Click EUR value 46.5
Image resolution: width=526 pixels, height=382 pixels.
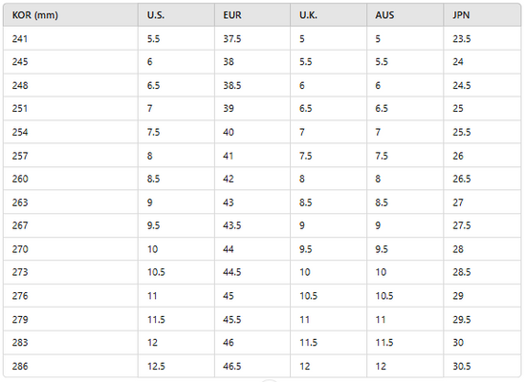click(252, 366)
